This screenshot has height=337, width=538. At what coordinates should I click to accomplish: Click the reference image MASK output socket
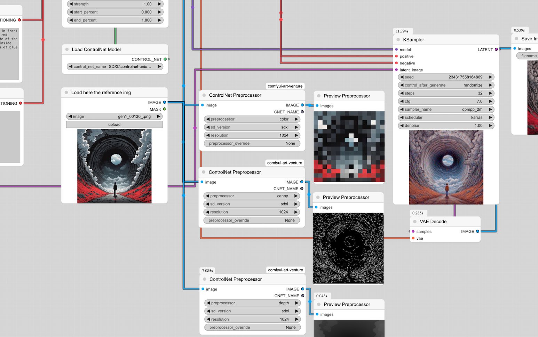(x=165, y=109)
